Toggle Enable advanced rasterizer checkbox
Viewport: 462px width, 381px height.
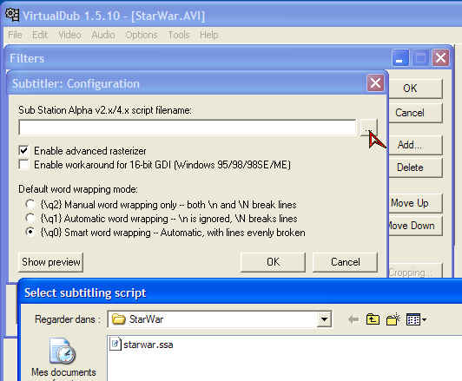point(23,151)
